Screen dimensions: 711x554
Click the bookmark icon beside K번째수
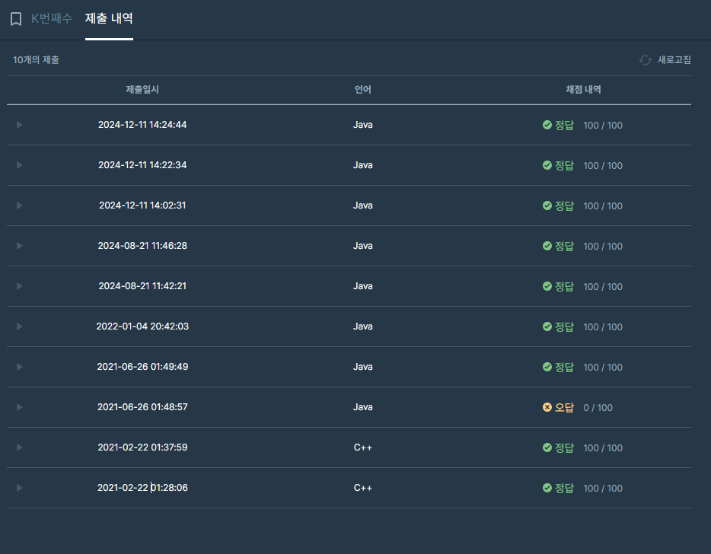coord(16,19)
